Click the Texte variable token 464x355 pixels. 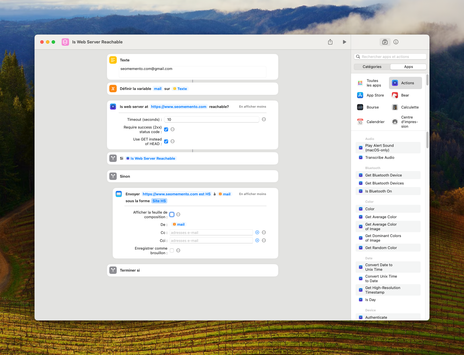click(x=180, y=89)
